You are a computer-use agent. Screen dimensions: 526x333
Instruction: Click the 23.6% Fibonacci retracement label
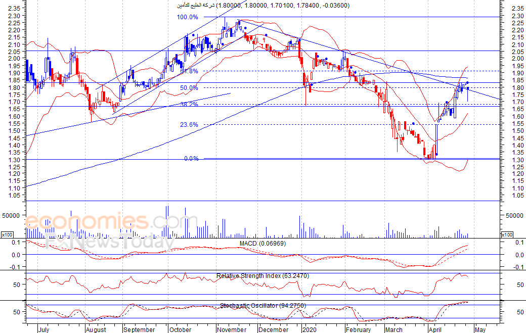(x=189, y=125)
